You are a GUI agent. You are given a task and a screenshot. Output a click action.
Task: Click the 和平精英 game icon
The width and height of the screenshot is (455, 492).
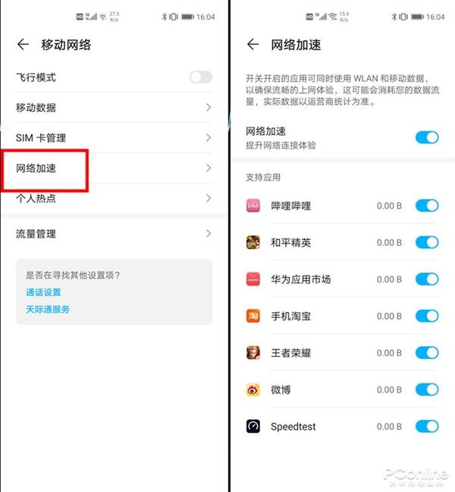click(x=253, y=242)
